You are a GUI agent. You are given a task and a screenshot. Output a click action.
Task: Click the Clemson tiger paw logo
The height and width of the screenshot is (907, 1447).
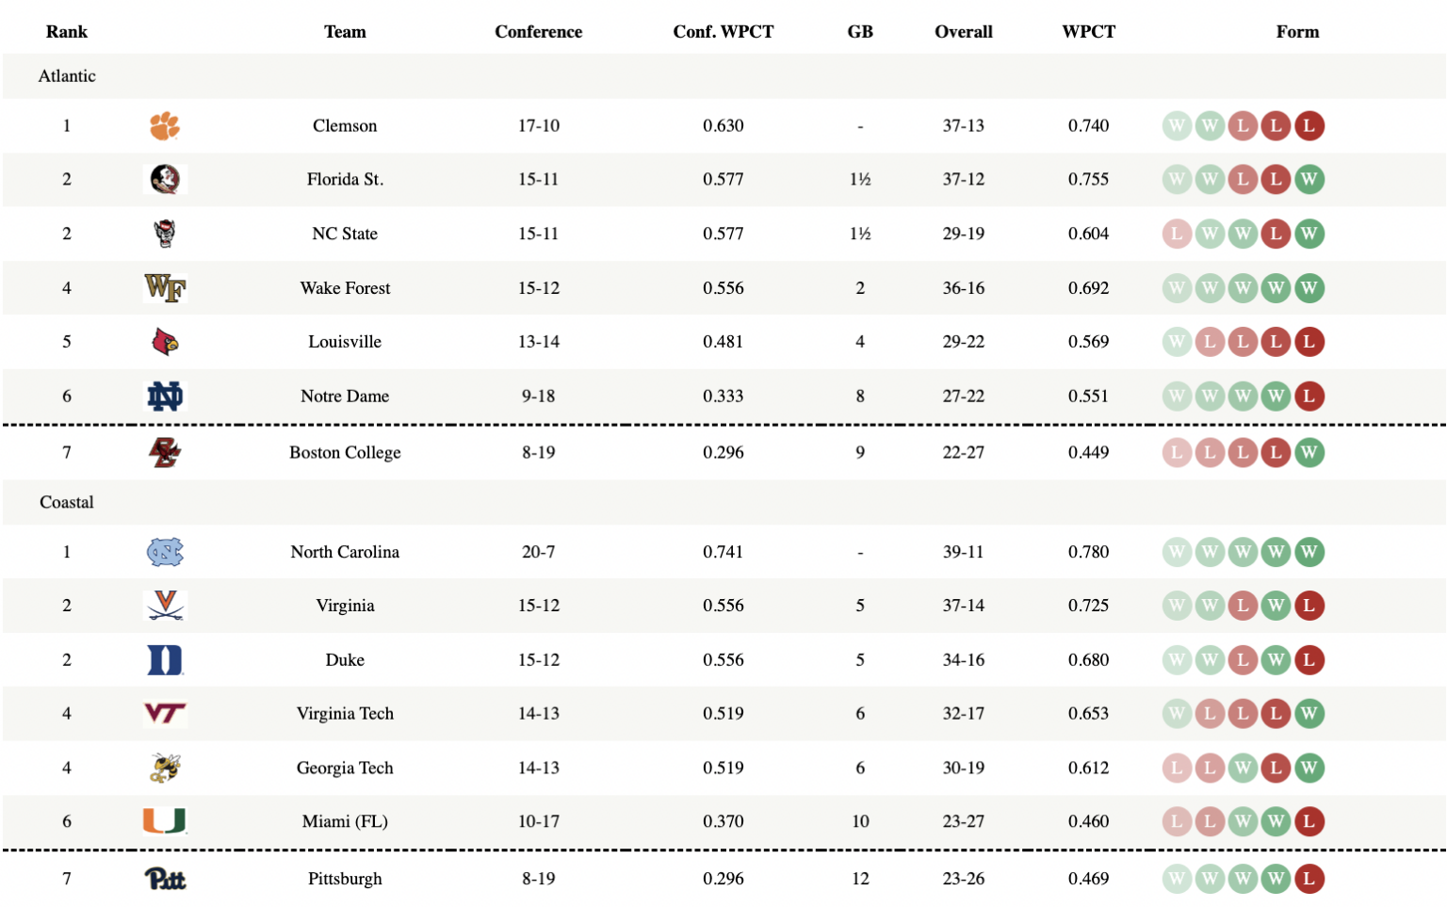click(x=165, y=126)
